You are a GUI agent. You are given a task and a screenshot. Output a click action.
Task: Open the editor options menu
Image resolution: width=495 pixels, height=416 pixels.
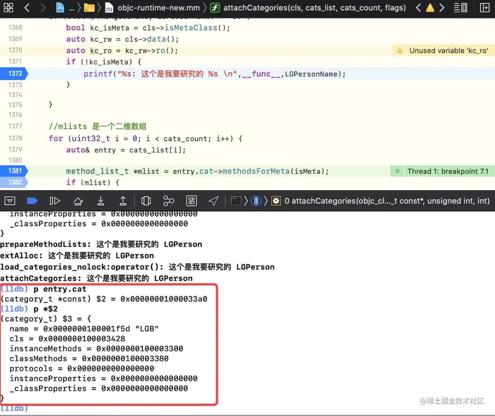click(x=461, y=8)
